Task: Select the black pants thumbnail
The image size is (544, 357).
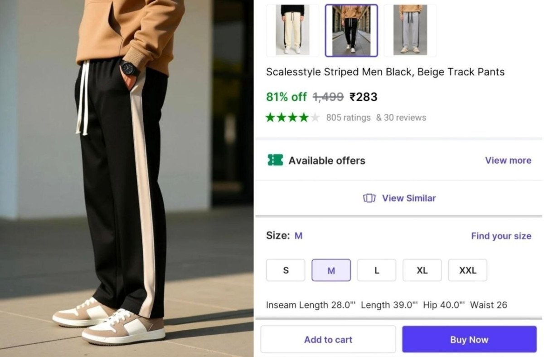Action: (351, 30)
